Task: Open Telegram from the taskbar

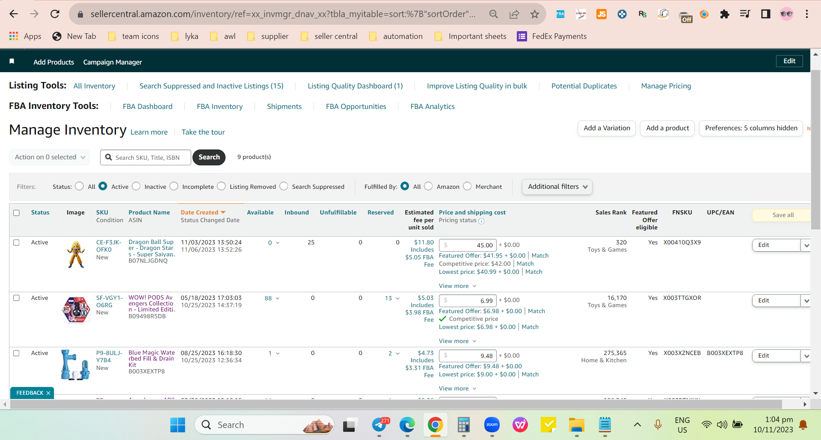Action: coord(379,425)
